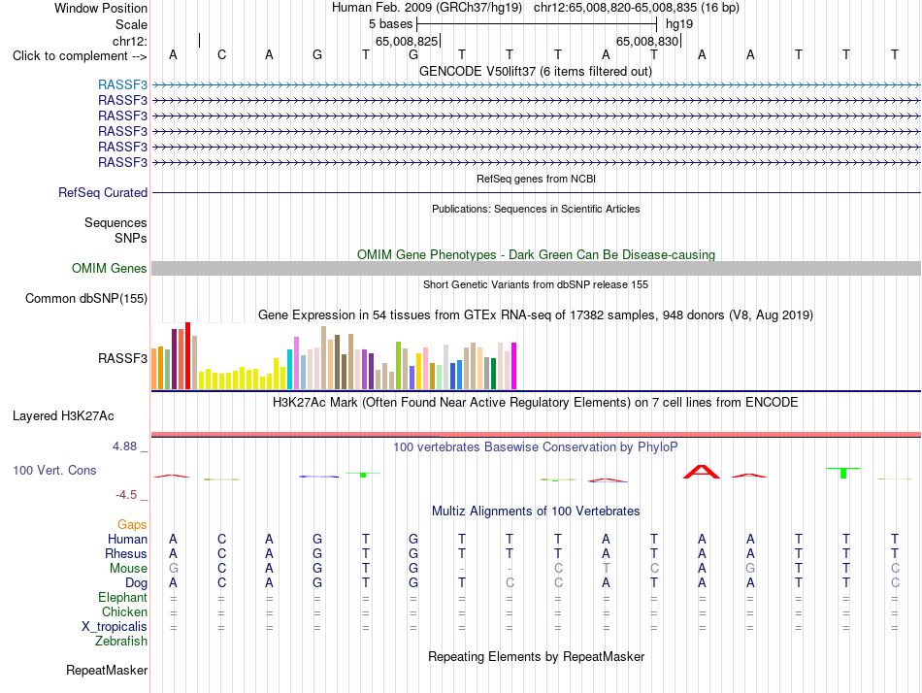The width and height of the screenshot is (922, 693).
Task: Open 'Multiz Alignments of 100 Vertebrates' title
Action: pyautogui.click(x=536, y=511)
